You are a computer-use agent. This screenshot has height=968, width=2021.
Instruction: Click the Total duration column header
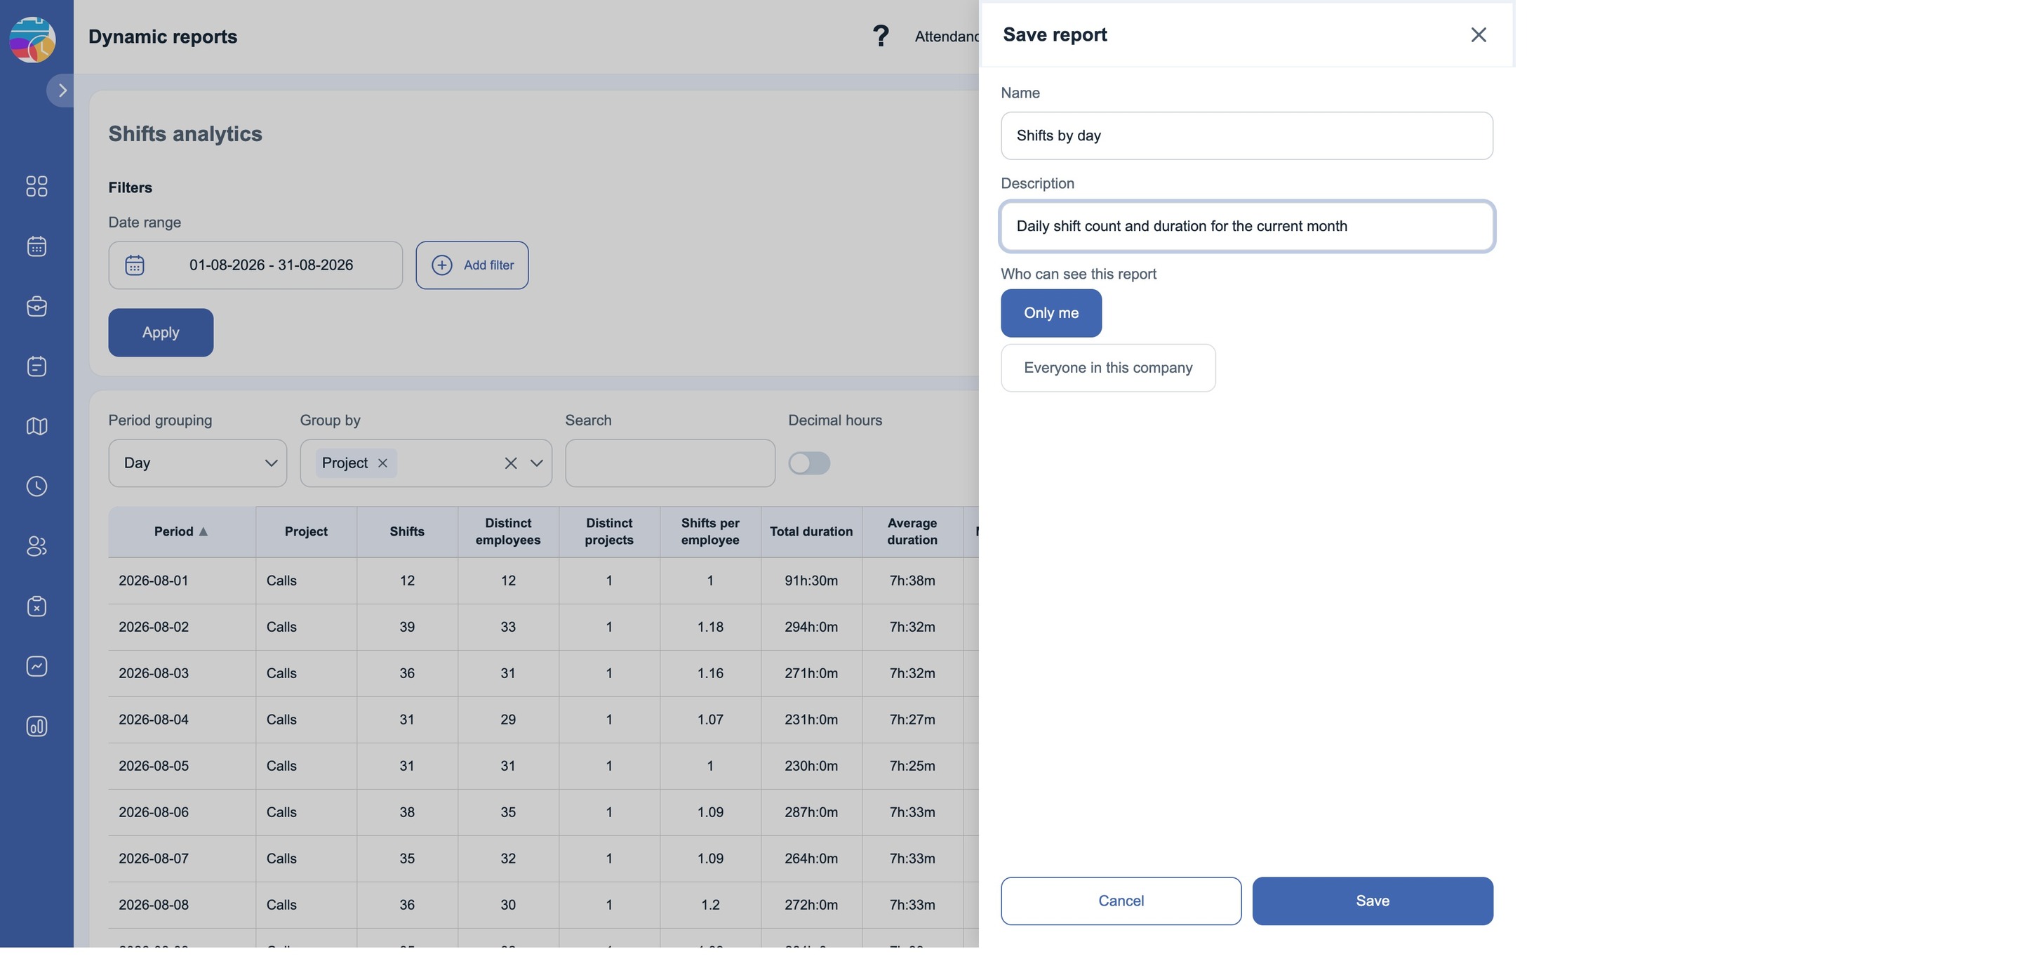[811, 531]
